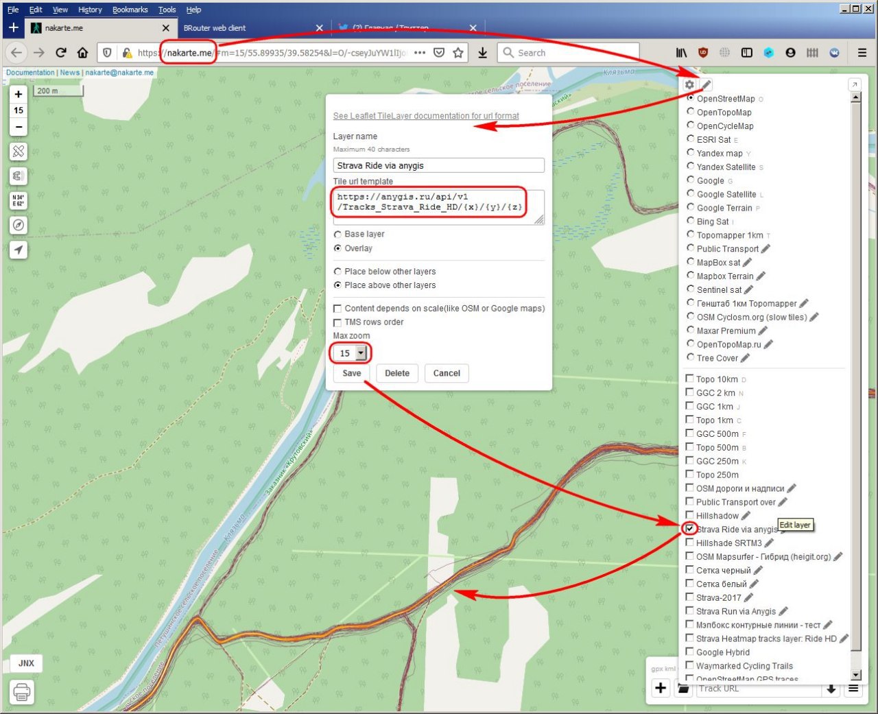Enable Waymarked Cycling Trails overlay
This screenshot has height=714, width=878.
tap(690, 665)
